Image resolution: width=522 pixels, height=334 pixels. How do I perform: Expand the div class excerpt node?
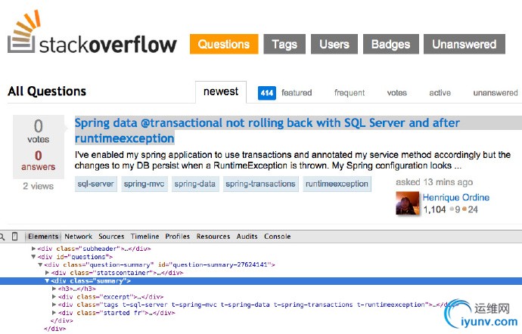pyautogui.click(x=54, y=297)
